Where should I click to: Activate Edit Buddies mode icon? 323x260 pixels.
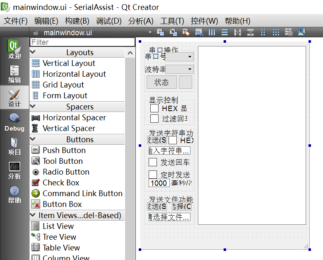186,32
